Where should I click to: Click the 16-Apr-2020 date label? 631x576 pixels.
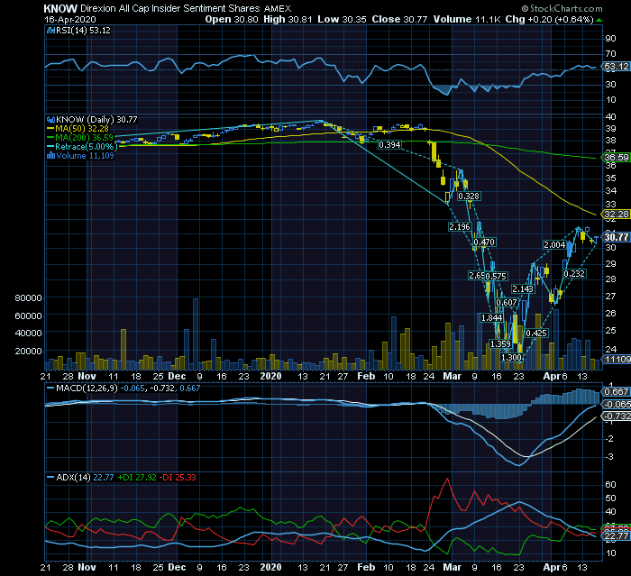point(70,19)
